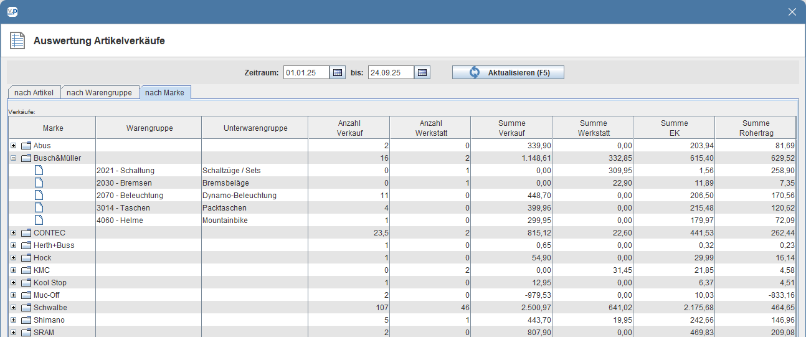
Task: Click the CONTEC folder icon
Action: click(x=26, y=233)
